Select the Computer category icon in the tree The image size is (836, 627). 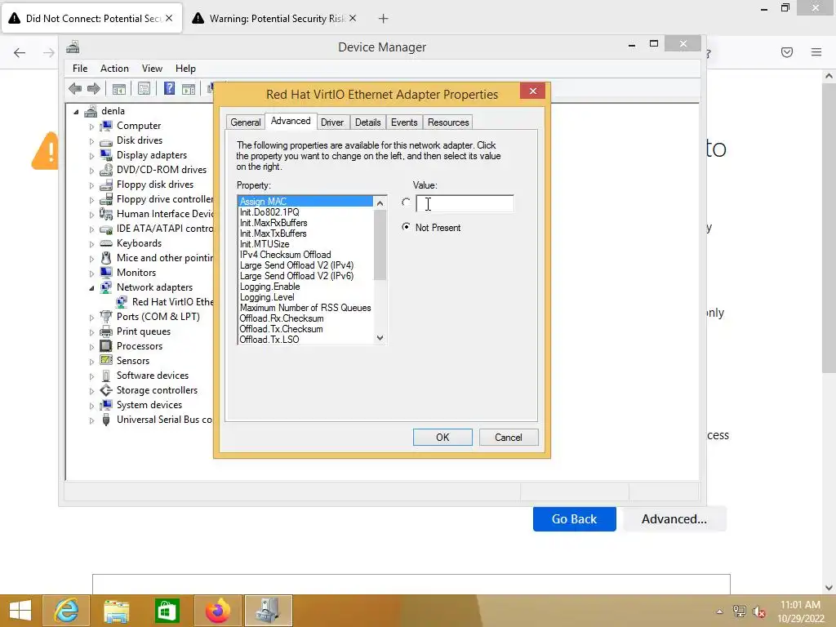(106, 126)
